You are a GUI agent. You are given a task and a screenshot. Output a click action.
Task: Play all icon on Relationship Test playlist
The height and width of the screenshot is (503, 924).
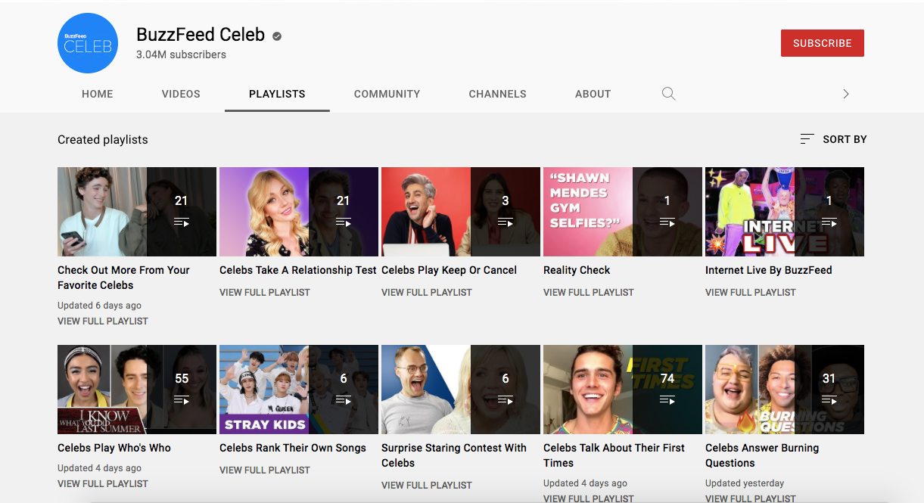[x=344, y=222]
